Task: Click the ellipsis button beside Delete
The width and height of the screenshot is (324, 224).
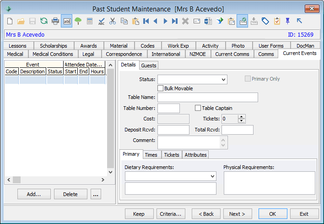Action: [x=96, y=194]
